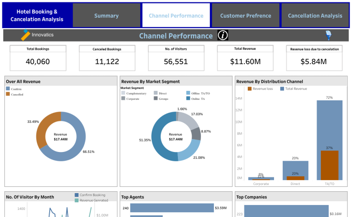This screenshot has height=217, width=352.
Task: Click the Innovatics logo
Action: [x=38, y=35]
